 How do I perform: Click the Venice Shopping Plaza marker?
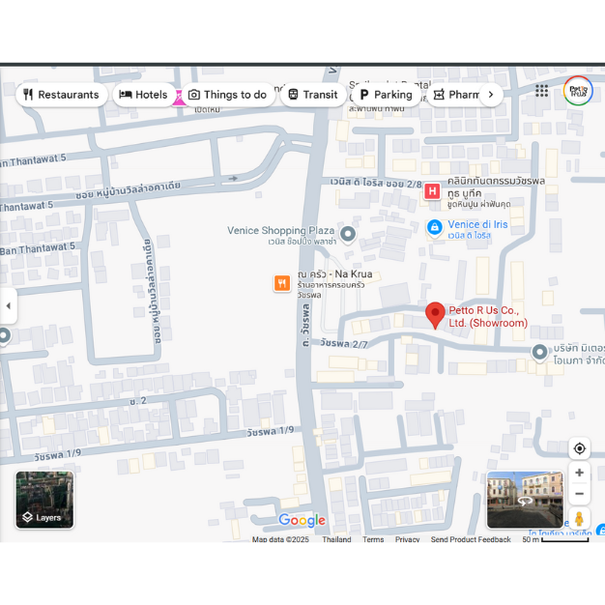coord(348,233)
